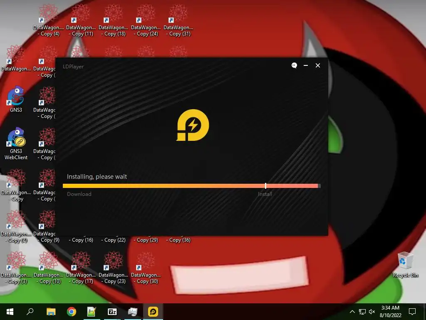Select the DataWagon Copy (23) shortcut
This screenshot has height=320, width=426.
tap(113, 268)
